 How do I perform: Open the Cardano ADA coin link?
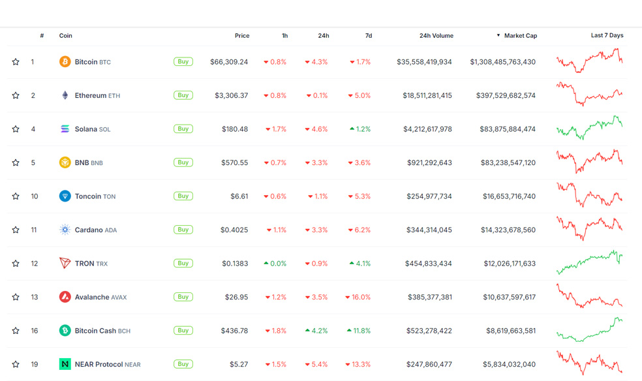pos(96,230)
